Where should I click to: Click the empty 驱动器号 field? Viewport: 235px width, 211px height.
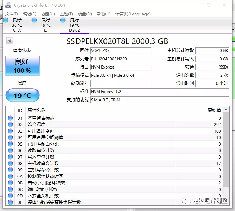121,84
